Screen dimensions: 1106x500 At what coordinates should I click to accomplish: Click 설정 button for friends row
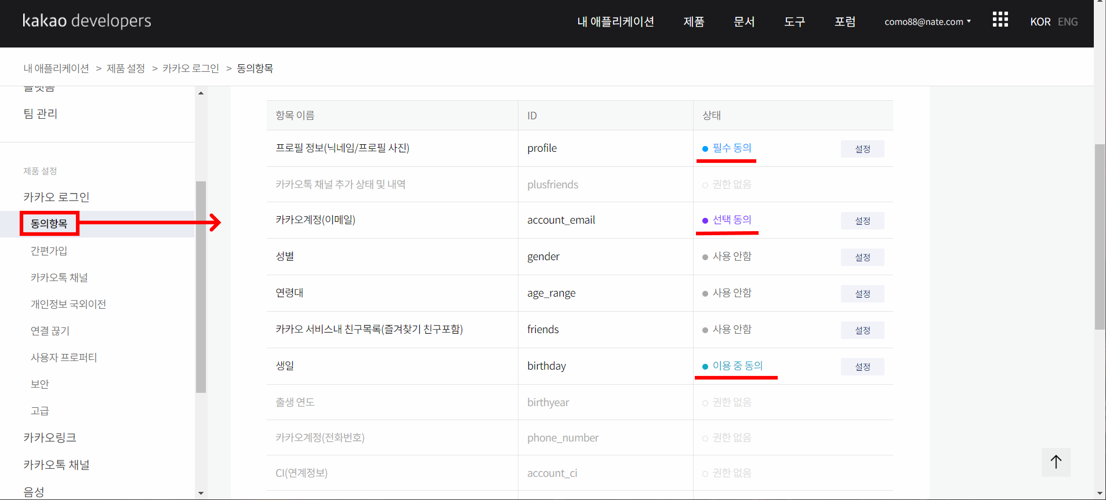point(862,330)
